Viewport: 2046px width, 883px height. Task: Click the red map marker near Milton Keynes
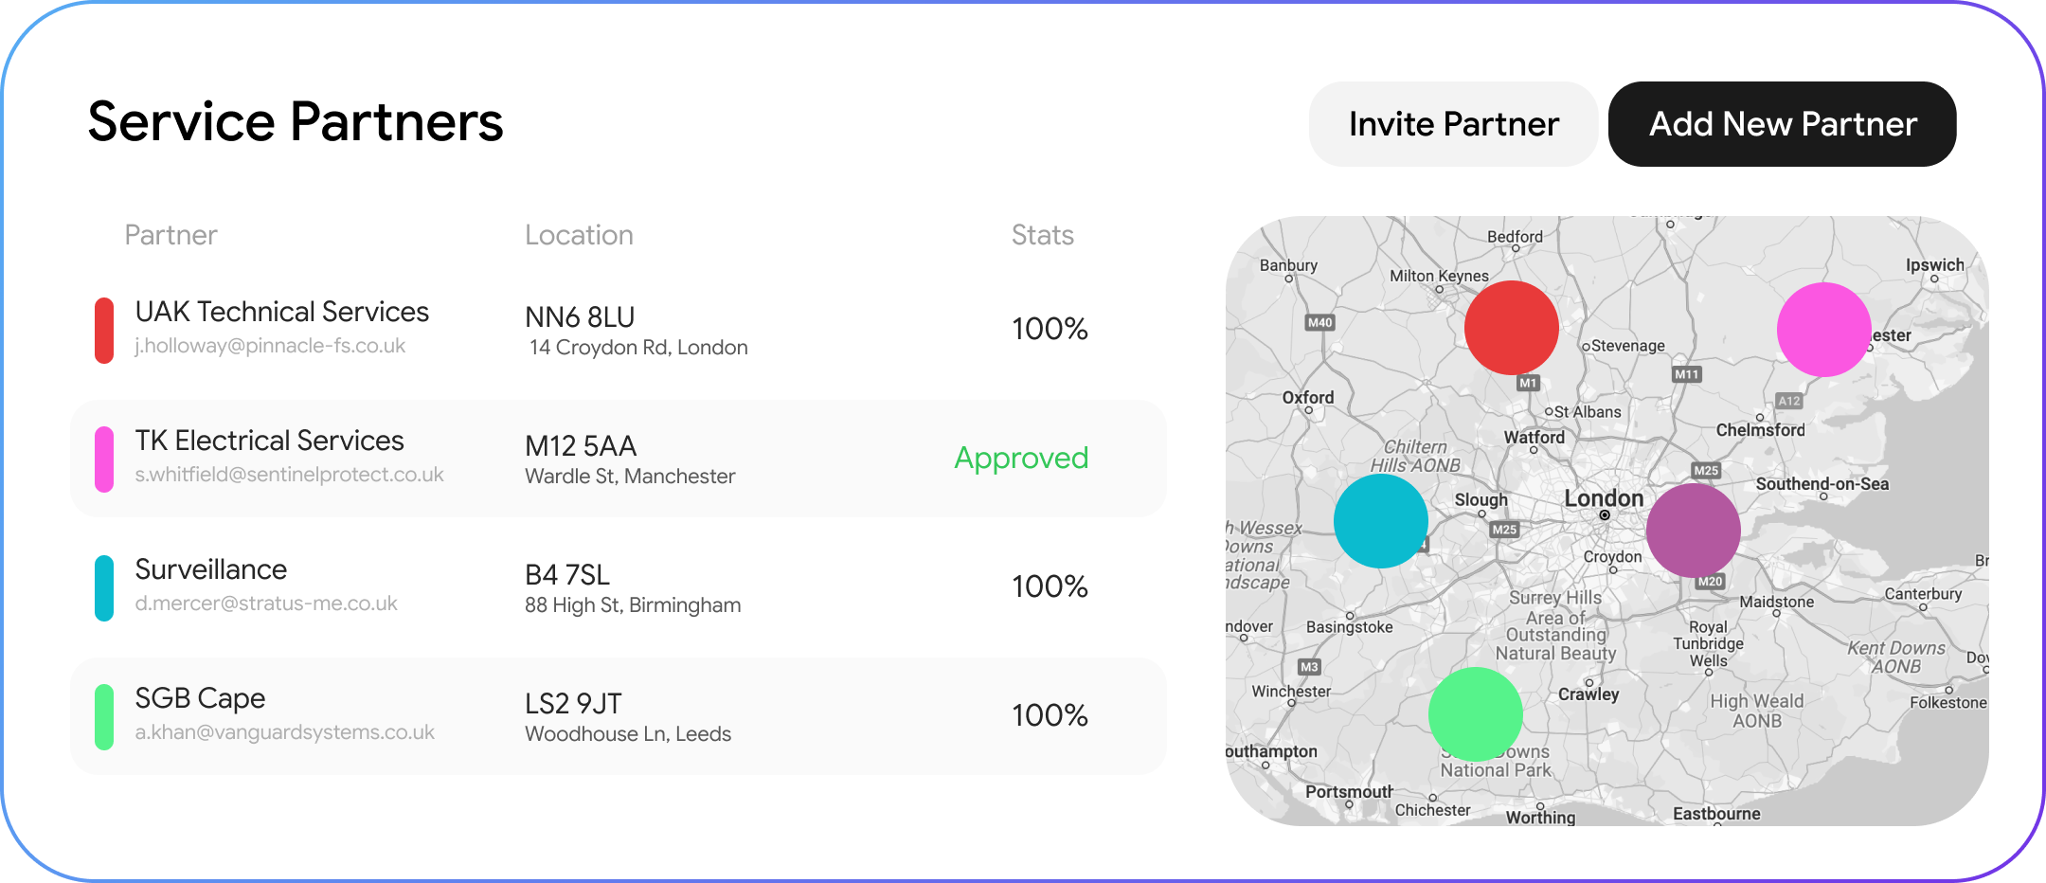click(1512, 328)
